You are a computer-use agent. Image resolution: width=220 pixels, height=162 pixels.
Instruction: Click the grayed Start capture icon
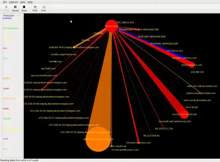[x=7, y=9]
